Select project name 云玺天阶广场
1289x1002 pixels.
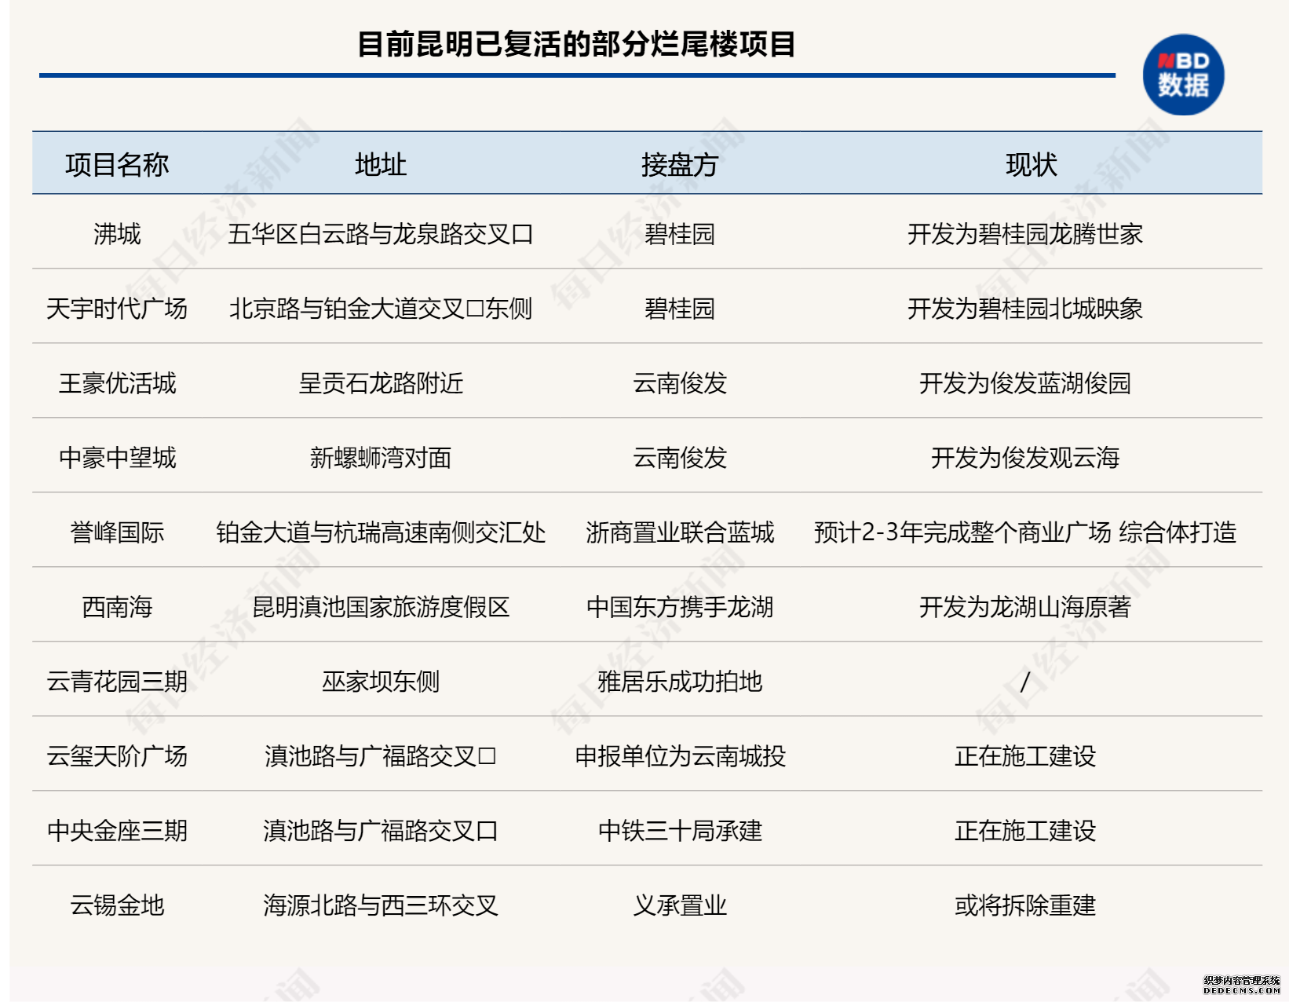click(x=117, y=756)
